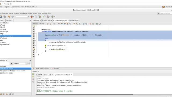Open the Run Project dropdown arrow
The height and width of the screenshot is (97, 172).
[45, 17]
